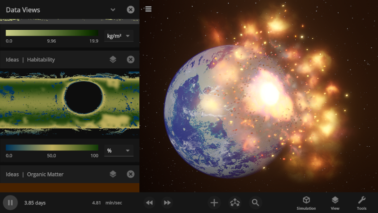Toggle the Organic Matter layer overlay

pos(113,174)
